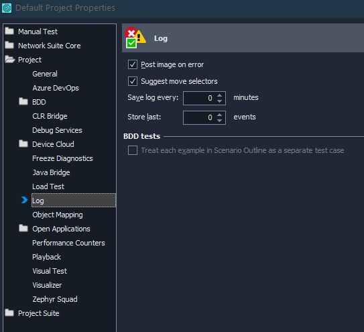364x332 pixels.
Task: Click the BDD folder icon
Action: click(23, 101)
